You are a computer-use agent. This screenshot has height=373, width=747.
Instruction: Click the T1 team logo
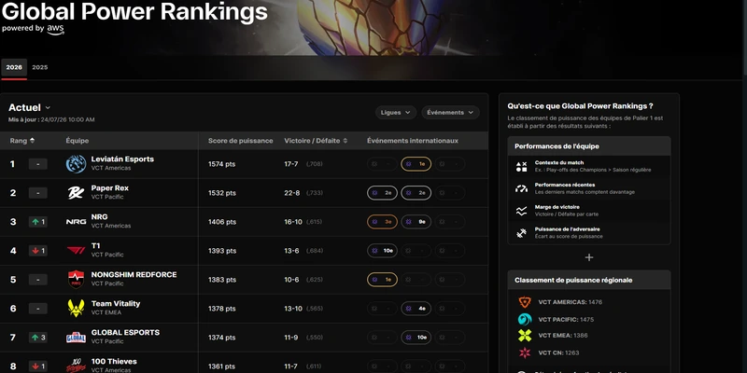[76, 250]
